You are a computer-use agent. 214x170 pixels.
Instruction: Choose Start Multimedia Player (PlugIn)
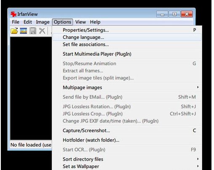(x=127, y=54)
